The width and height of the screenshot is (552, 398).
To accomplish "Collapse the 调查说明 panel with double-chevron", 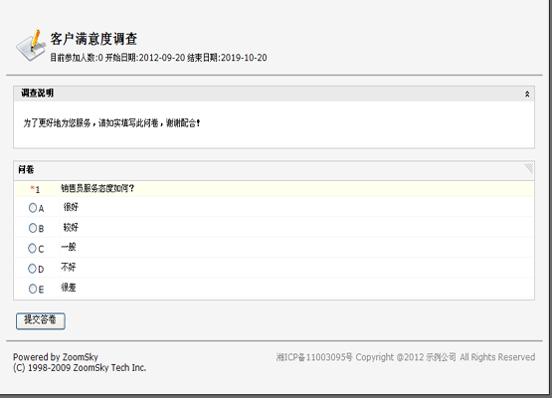I will (527, 95).
